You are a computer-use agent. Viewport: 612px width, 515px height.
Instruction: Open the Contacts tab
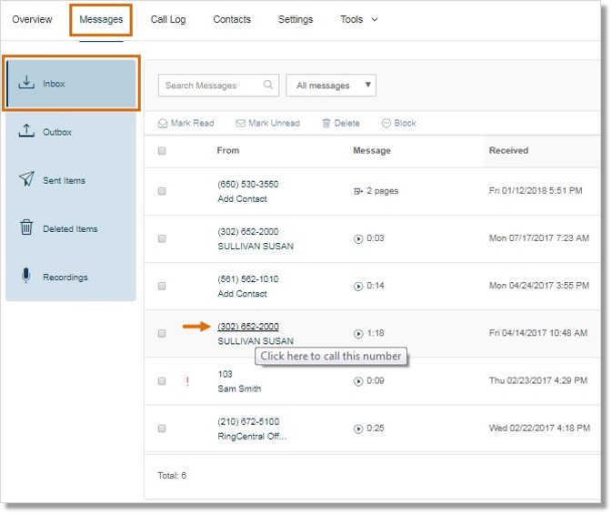pyautogui.click(x=232, y=19)
